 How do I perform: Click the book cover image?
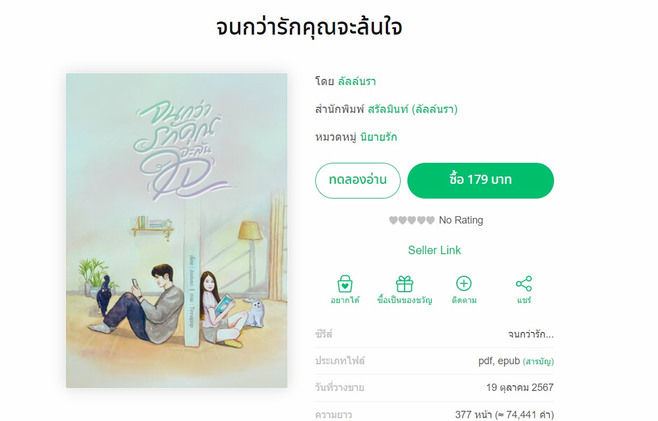tap(177, 230)
